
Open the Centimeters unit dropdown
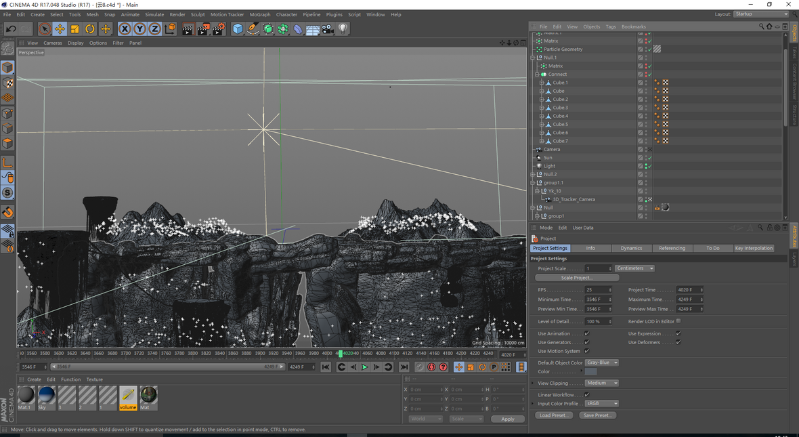tap(634, 268)
